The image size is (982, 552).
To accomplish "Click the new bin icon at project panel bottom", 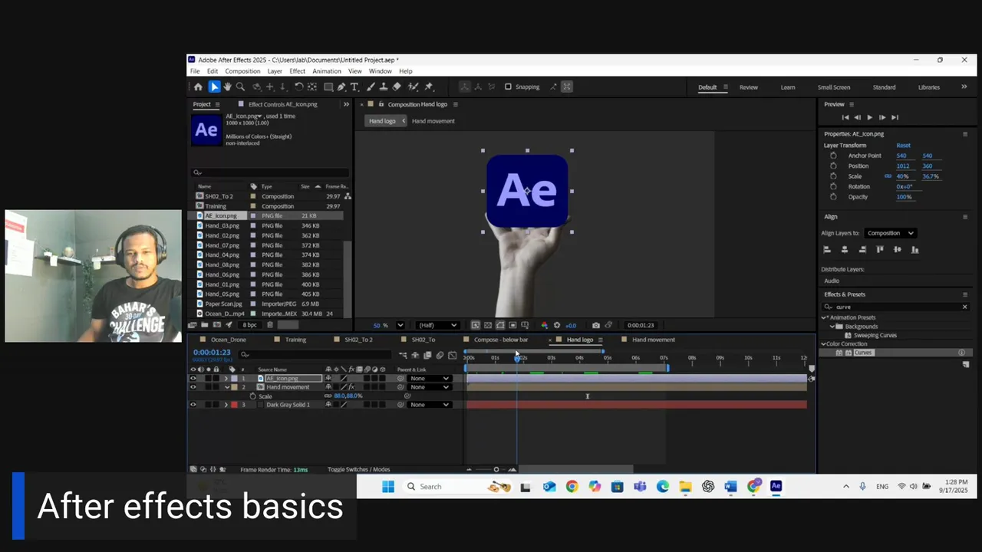I will tap(205, 324).
